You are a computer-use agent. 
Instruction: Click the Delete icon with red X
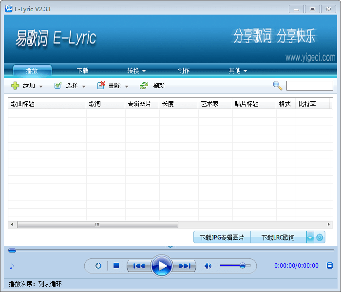[x=101, y=85]
